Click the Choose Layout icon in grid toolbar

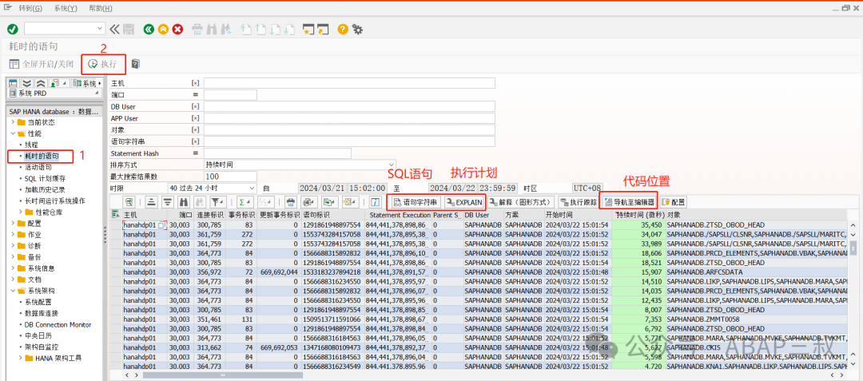349,202
